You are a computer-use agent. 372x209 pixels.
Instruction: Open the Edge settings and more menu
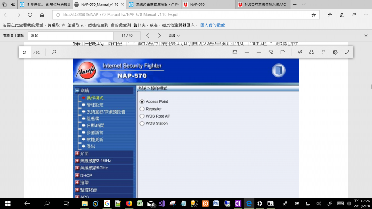tap(366, 15)
